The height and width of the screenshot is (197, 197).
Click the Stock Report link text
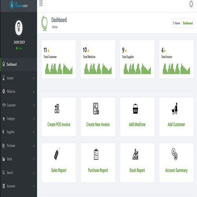coord(137,170)
